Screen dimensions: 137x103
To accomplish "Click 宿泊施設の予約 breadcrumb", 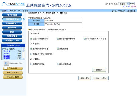I will click(35, 13).
